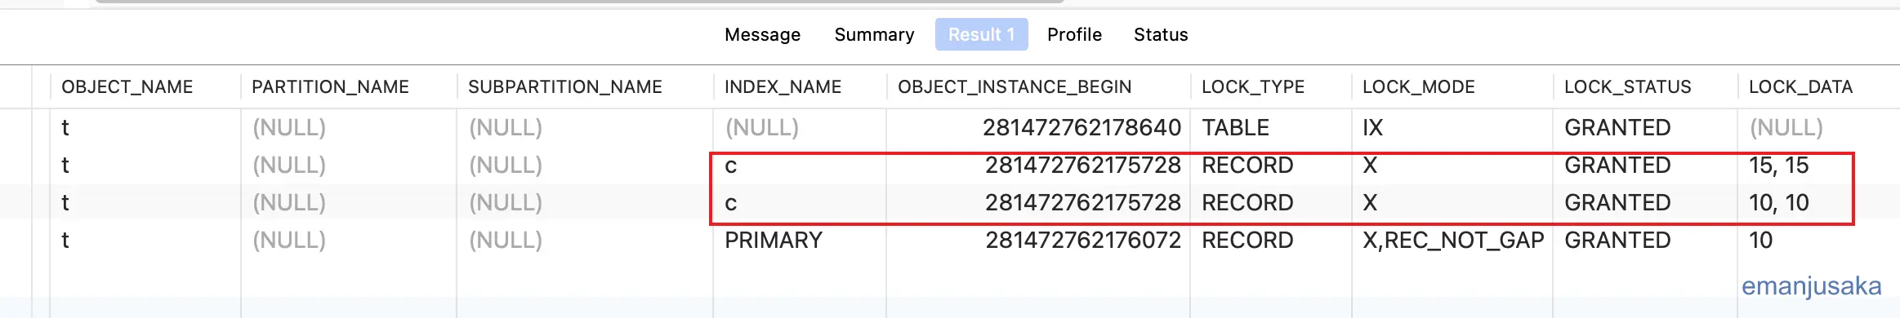Open the Profile tab

pyautogui.click(x=1074, y=34)
